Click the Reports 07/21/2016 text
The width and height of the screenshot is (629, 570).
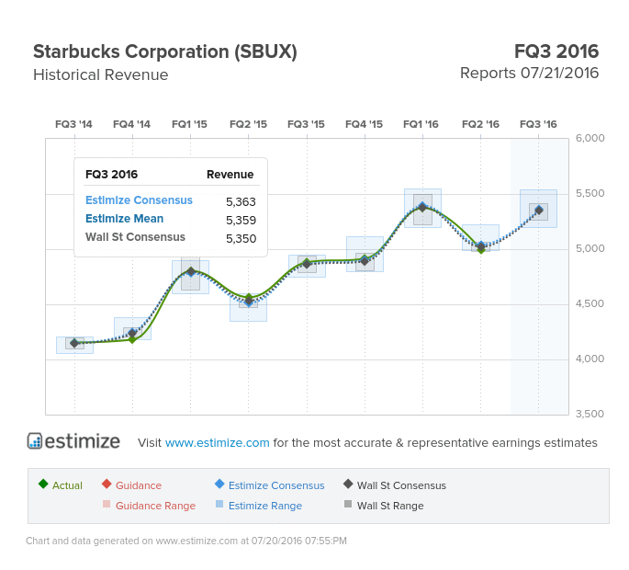point(530,74)
